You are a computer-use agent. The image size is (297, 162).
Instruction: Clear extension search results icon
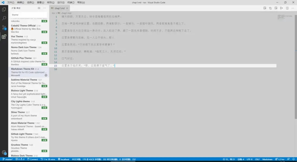(x=39, y=8)
